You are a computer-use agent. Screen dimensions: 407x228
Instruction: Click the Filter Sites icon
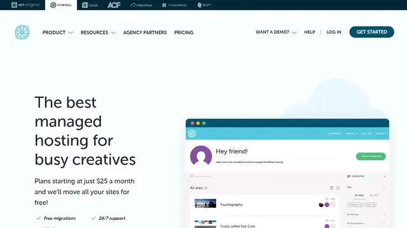tap(348, 176)
